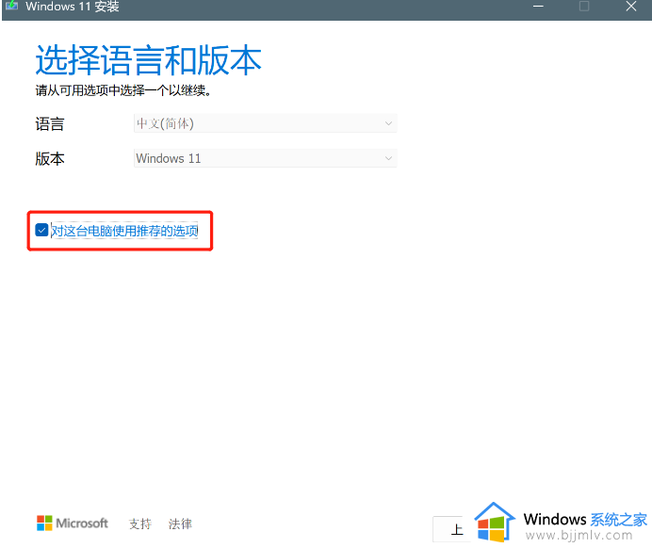Open the 法律 link in the footer

[x=180, y=524]
